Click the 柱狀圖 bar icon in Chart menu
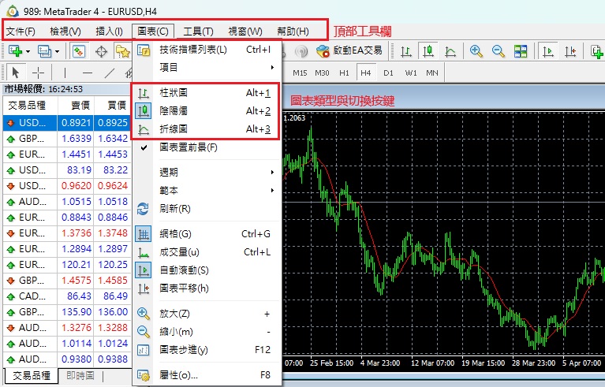605x387 pixels. click(x=143, y=93)
